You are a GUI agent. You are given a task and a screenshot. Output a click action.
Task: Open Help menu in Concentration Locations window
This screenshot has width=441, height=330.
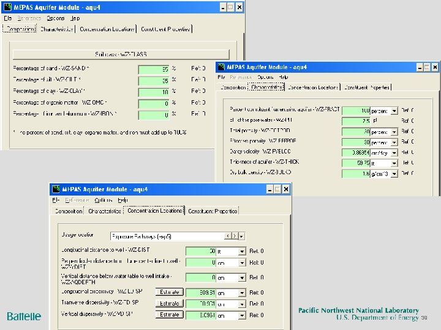click(123, 200)
